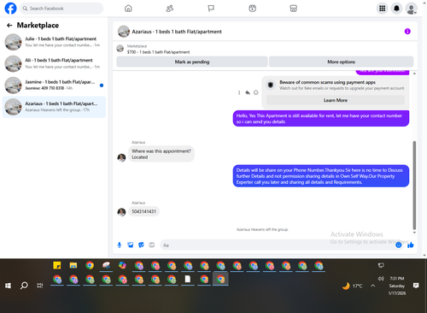This screenshot has height=313, width=427.
Task: Click More options button
Action: [x=341, y=62]
